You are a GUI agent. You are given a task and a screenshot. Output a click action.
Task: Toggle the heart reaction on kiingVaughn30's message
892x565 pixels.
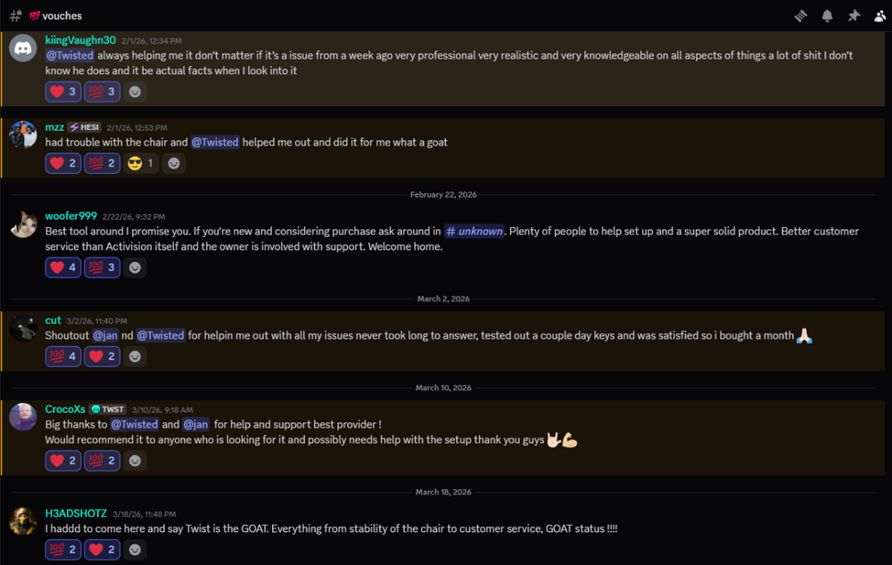[63, 91]
